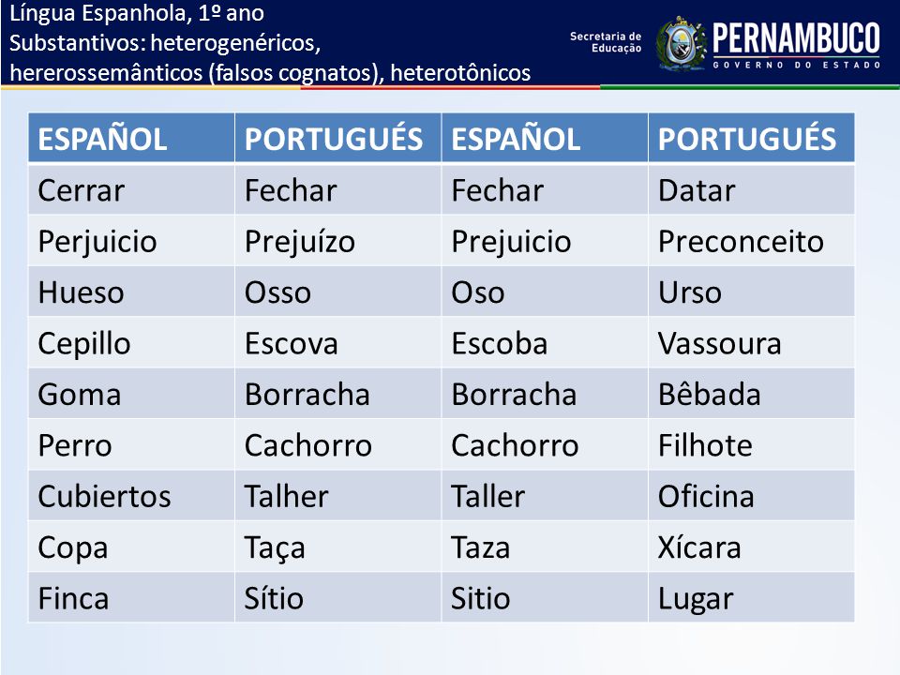Select the first ESPAÑOL column header

[131, 138]
